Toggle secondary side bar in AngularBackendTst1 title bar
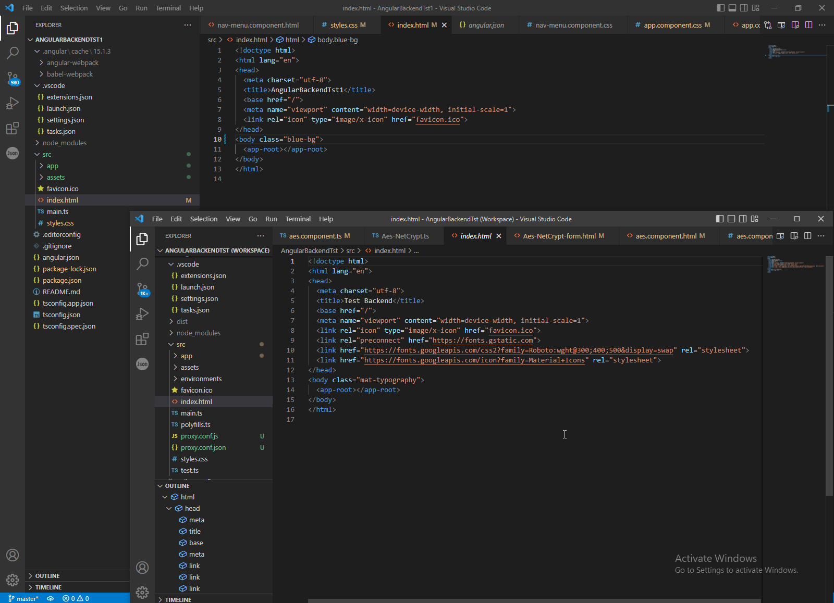834x603 pixels. tap(744, 8)
